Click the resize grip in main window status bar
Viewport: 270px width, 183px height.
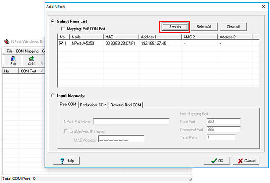tap(190, 179)
